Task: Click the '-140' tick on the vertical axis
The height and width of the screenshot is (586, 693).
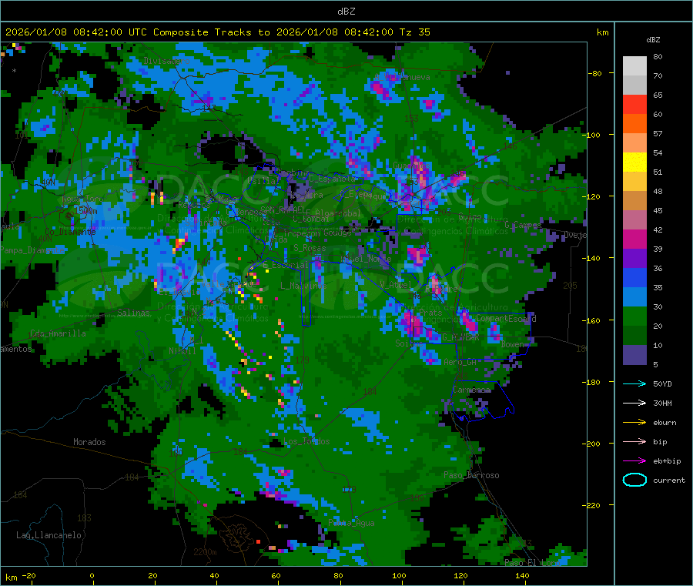Action: pyautogui.click(x=592, y=259)
